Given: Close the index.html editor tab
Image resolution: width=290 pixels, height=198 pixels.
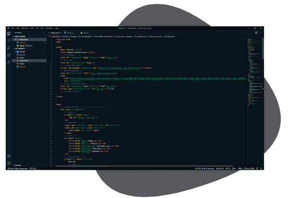Looking at the screenshot, I should [x=60, y=33].
